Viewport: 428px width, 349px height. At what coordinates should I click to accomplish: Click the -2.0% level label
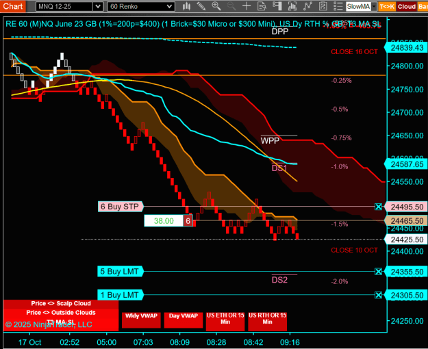339,282
